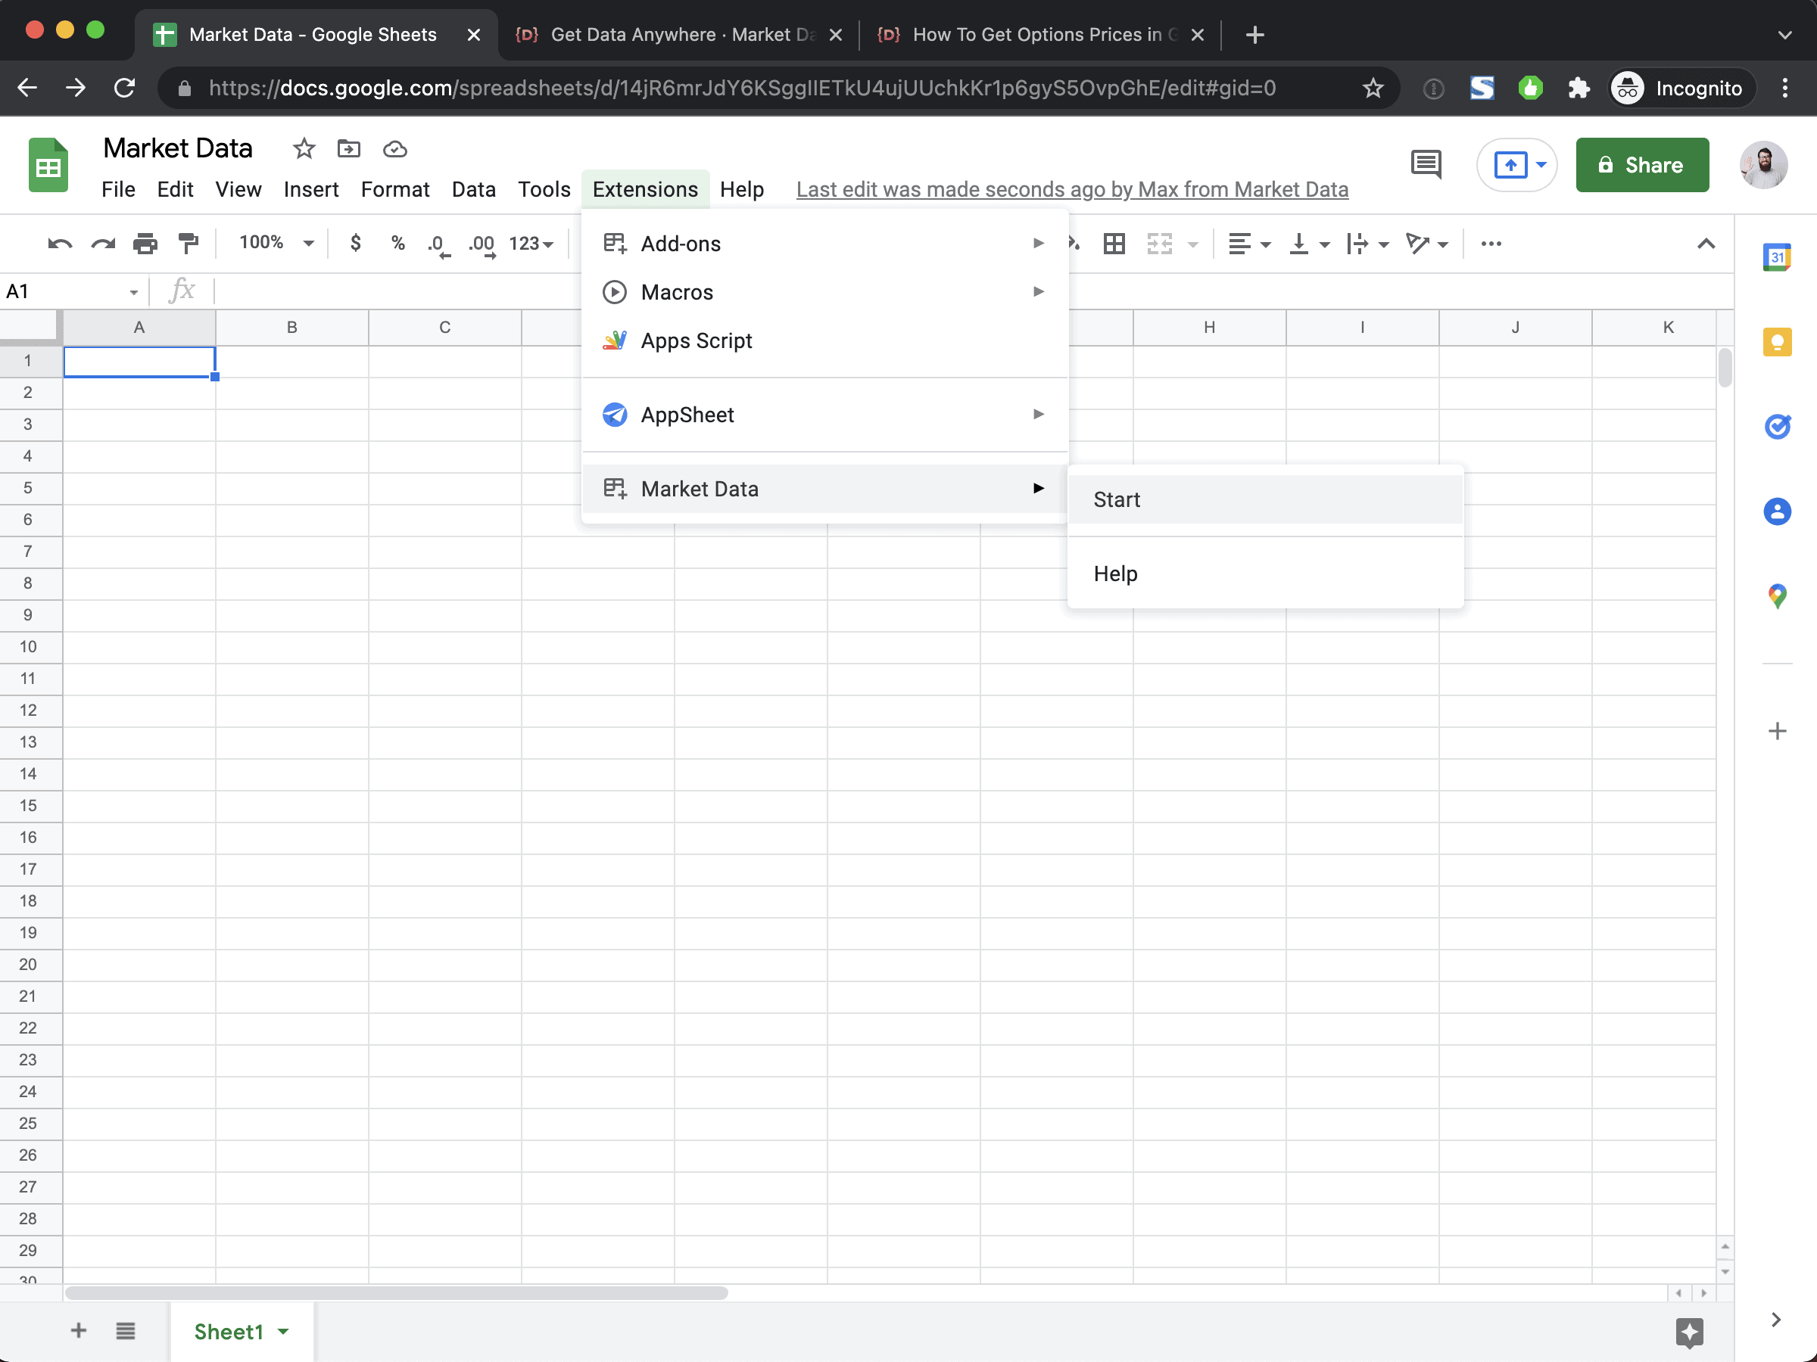The height and width of the screenshot is (1362, 1817).
Task: Open the Sheet1 tab options arrow
Action: 283,1332
